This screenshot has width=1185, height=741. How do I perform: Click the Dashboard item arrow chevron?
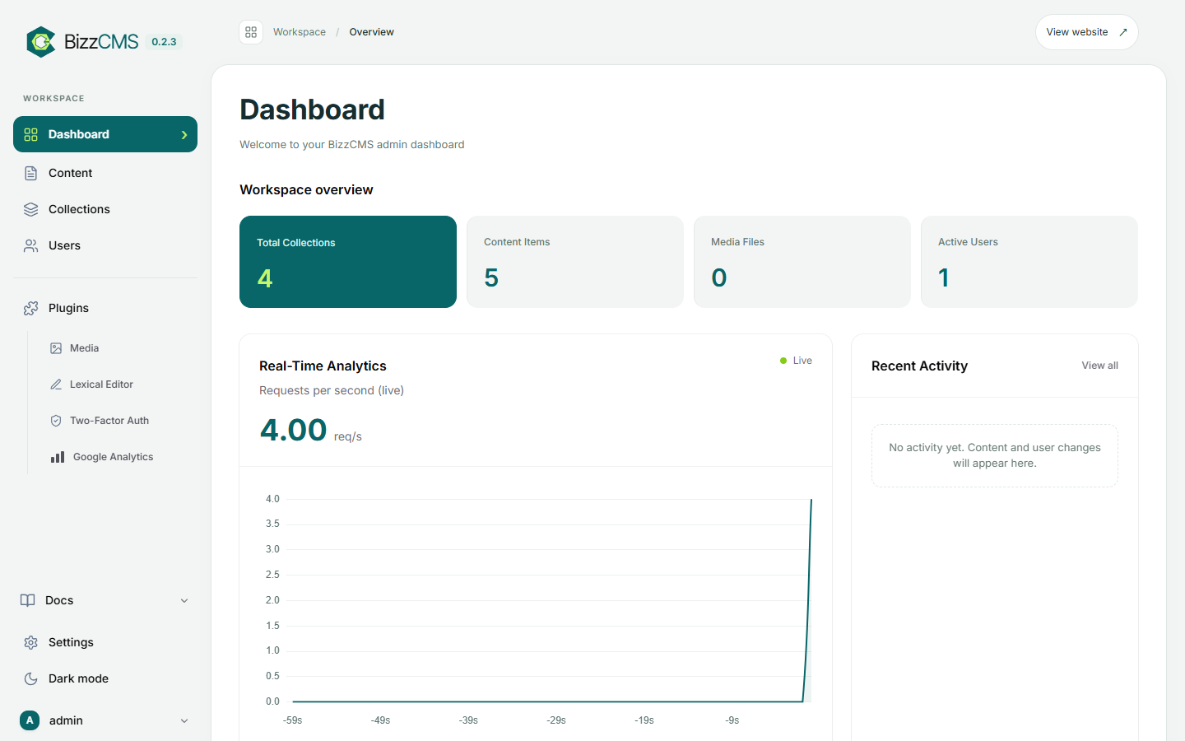click(x=184, y=135)
